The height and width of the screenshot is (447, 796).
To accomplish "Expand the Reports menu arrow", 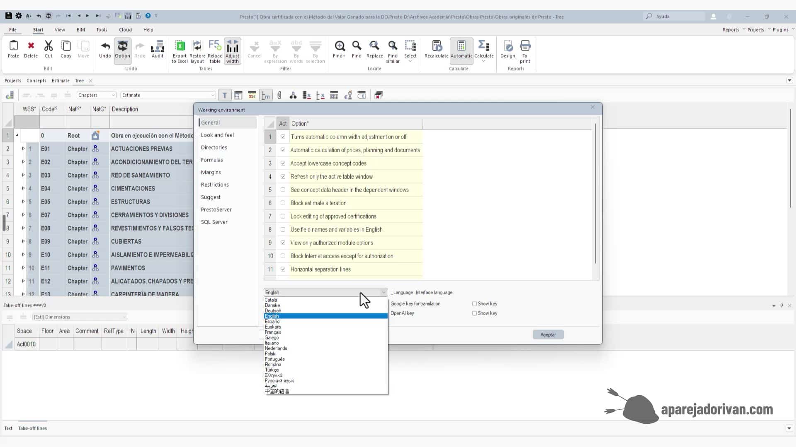I will coord(744,29).
